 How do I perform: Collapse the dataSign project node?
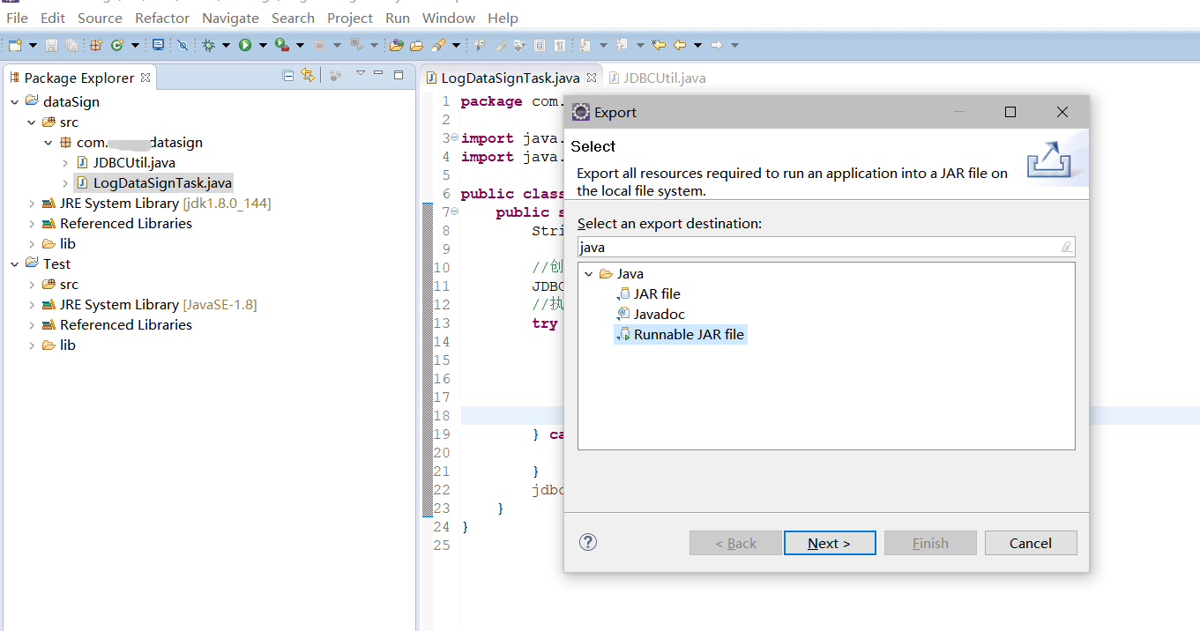tap(14, 102)
